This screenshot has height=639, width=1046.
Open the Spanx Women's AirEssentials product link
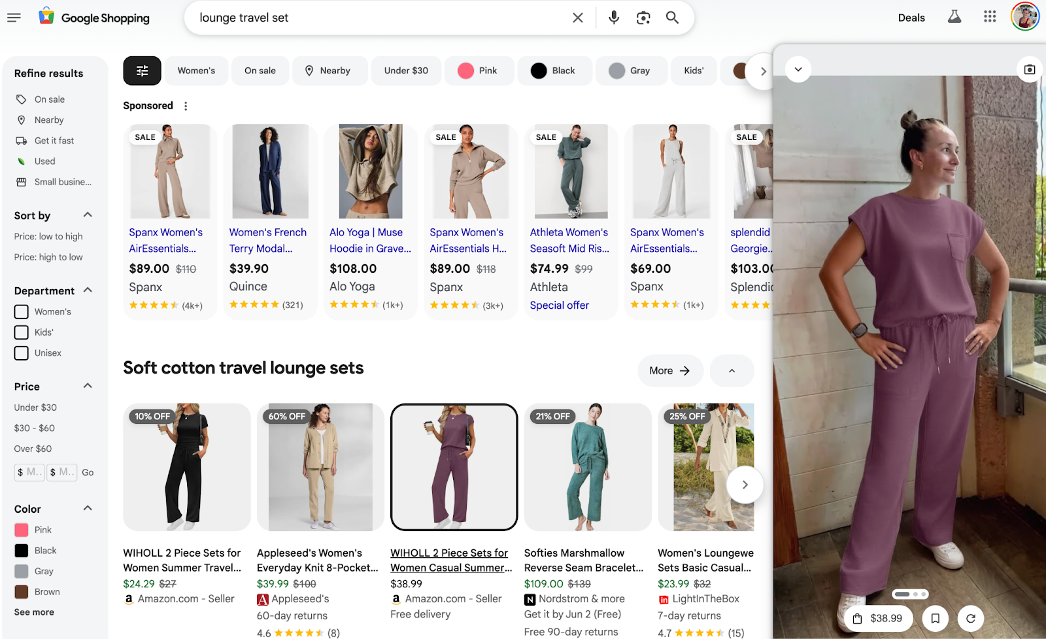click(166, 240)
